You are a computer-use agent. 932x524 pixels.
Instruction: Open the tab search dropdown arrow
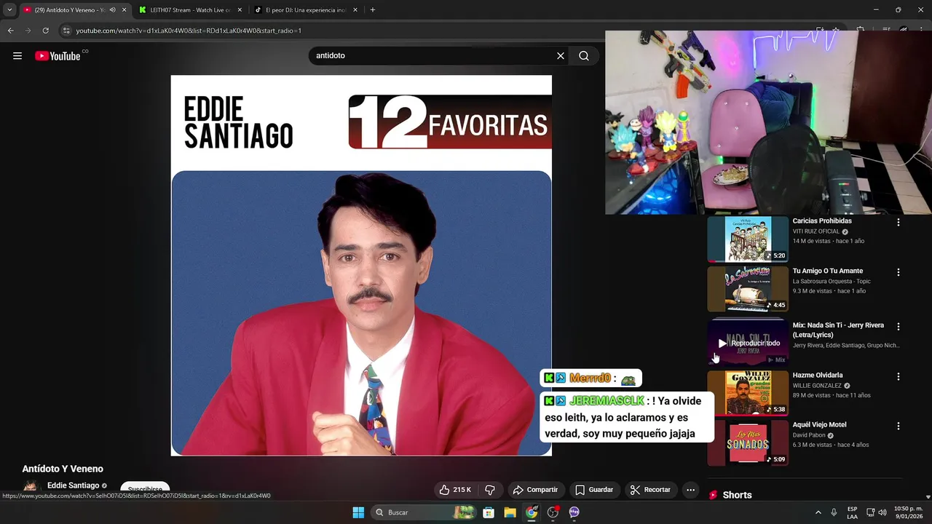tap(9, 10)
